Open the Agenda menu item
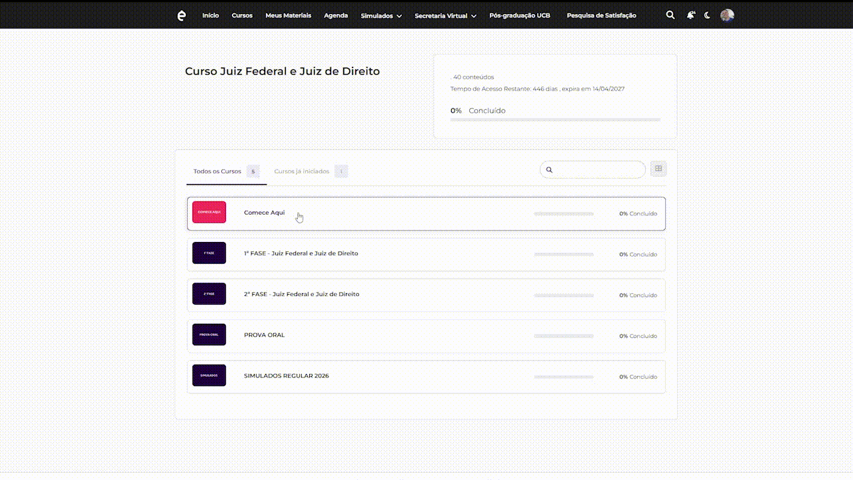The height and width of the screenshot is (480, 853). click(x=336, y=15)
